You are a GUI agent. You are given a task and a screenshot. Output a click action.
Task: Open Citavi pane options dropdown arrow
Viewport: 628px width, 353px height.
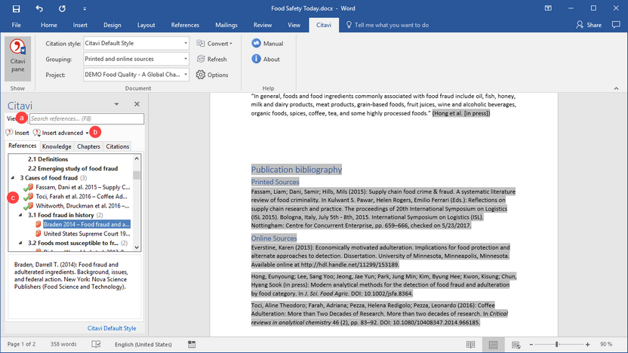pyautogui.click(x=116, y=104)
